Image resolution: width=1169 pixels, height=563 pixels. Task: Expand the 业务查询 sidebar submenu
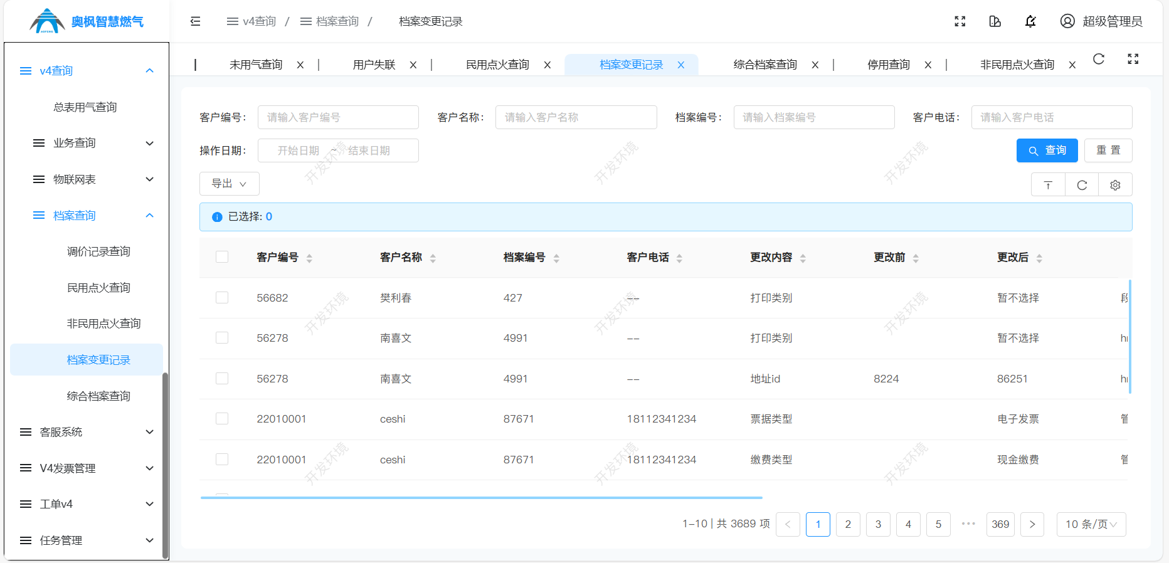[x=87, y=143]
